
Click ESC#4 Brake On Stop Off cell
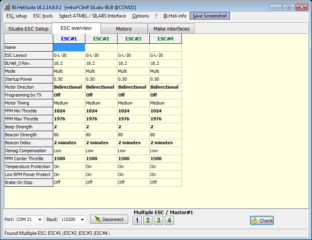166,182
